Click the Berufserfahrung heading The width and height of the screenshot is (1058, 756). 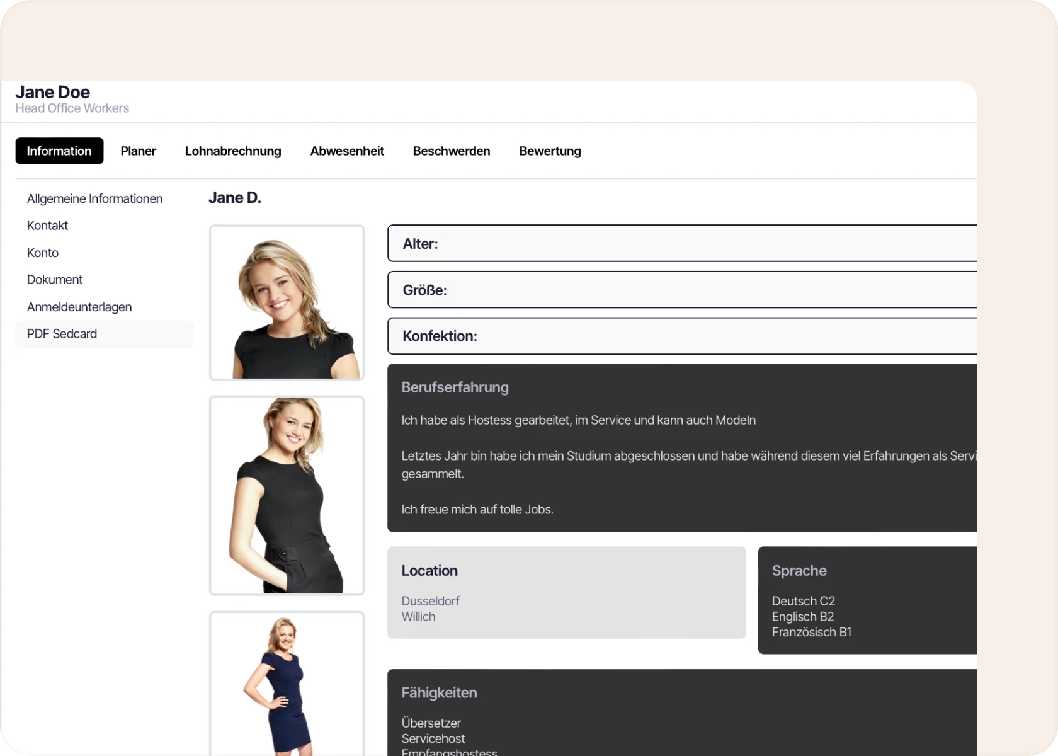tap(455, 387)
